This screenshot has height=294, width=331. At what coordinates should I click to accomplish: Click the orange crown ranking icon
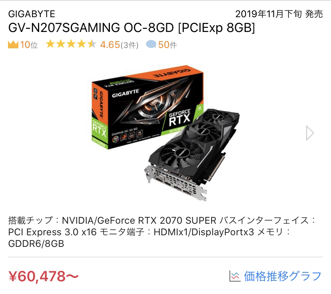tap(13, 45)
